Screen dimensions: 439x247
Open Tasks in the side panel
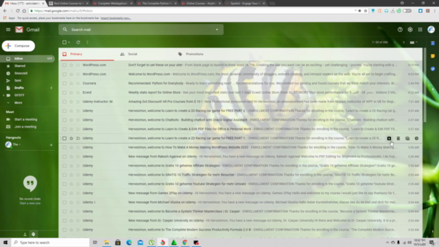tap(433, 69)
